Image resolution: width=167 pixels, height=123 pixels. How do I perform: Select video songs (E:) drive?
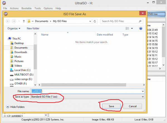(23, 79)
